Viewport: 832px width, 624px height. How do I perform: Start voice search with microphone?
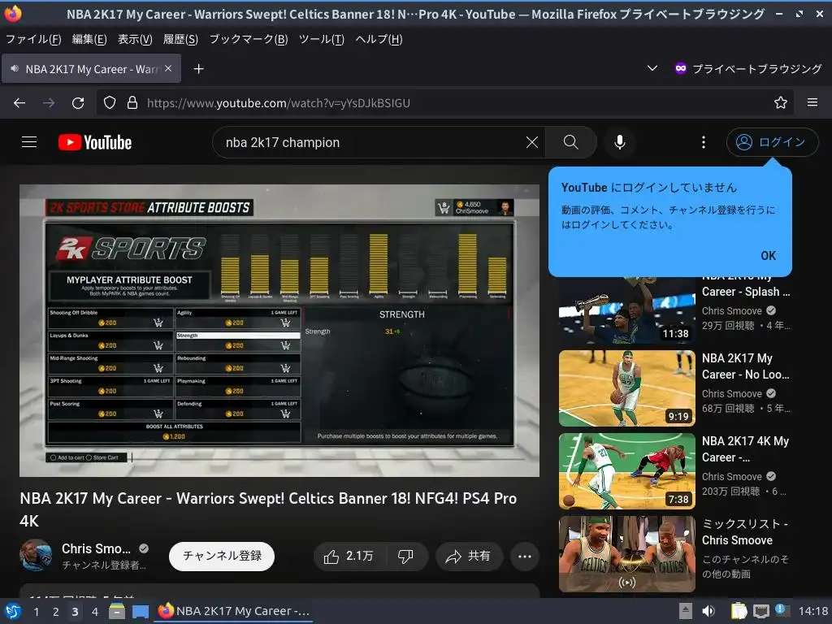[619, 142]
